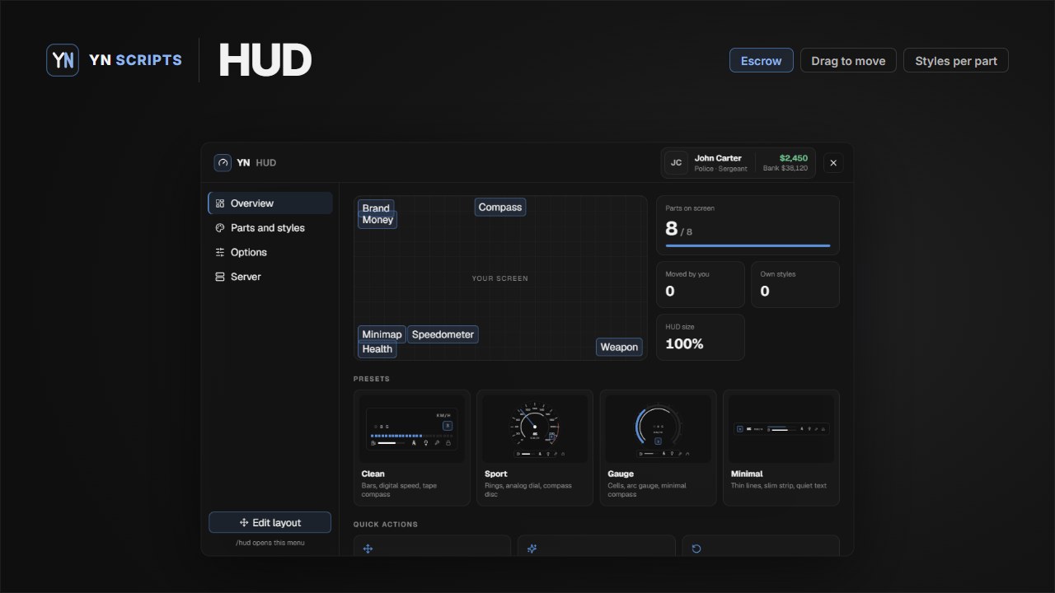Click the Options sliders icon
1055x593 pixels.
click(x=220, y=252)
